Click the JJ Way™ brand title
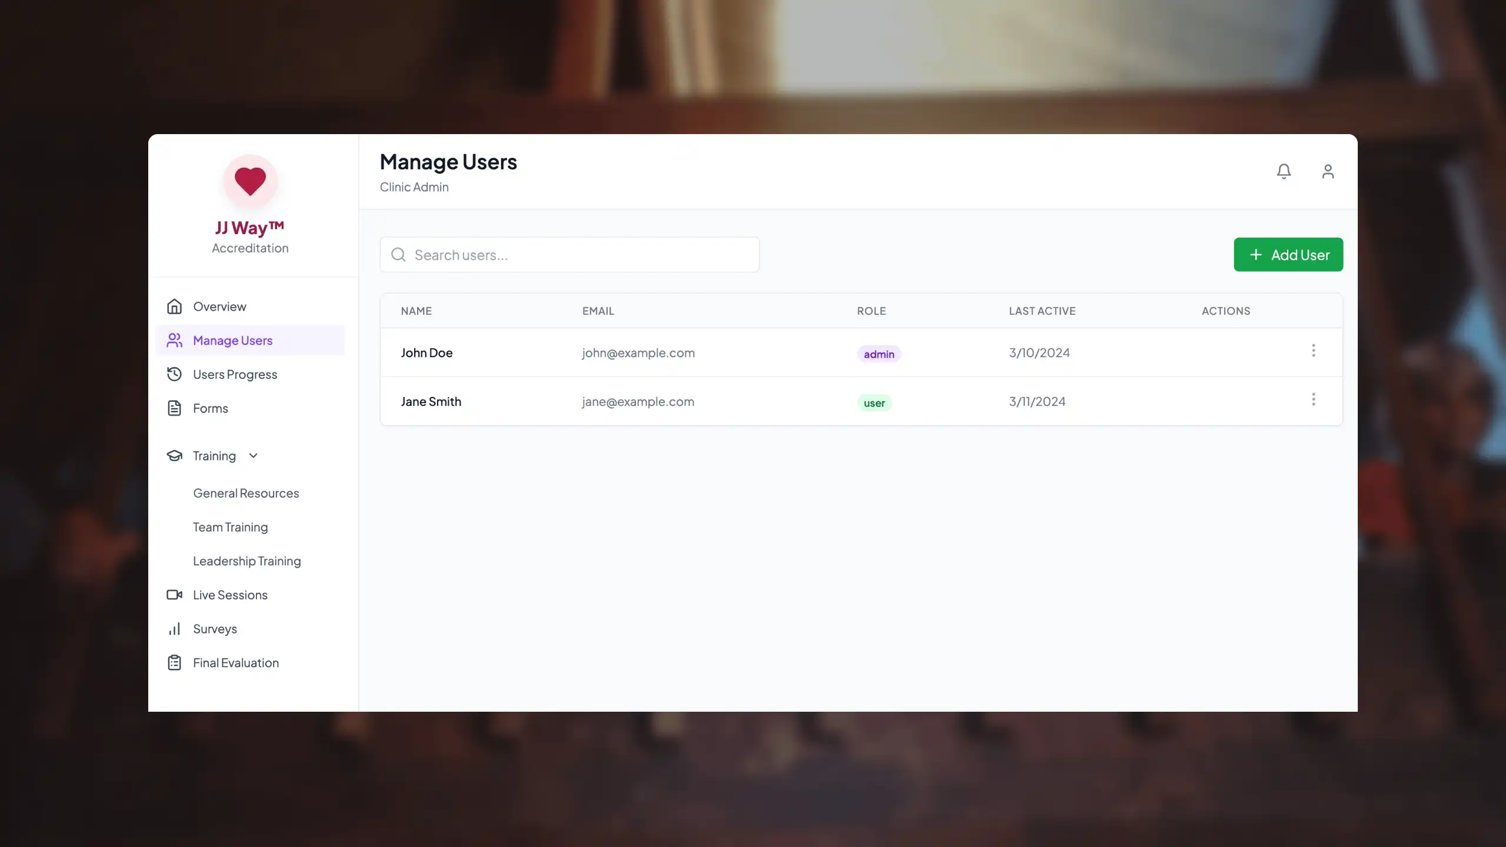The image size is (1506, 847). pyautogui.click(x=250, y=228)
